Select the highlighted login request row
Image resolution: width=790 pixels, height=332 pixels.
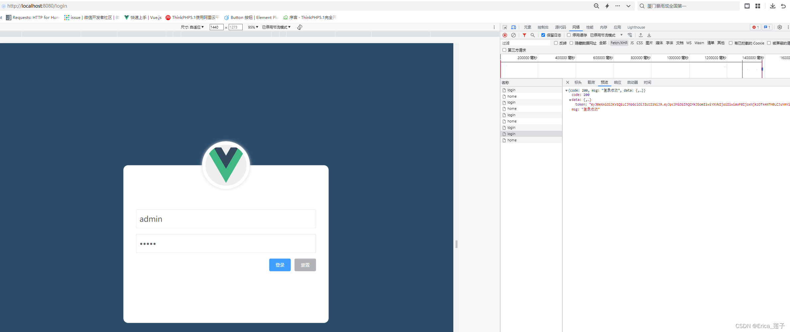[x=531, y=134]
